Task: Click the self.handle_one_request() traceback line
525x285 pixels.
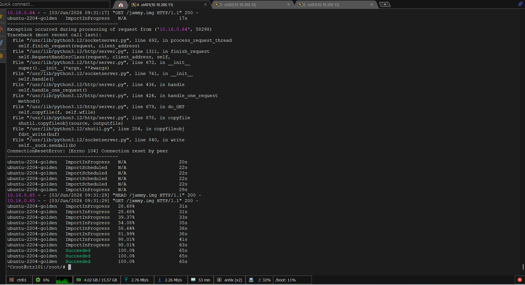Action: point(53,90)
